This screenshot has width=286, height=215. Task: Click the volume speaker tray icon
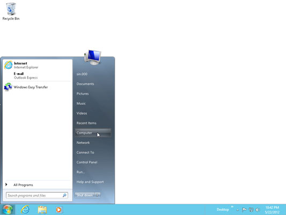[x=258, y=210]
